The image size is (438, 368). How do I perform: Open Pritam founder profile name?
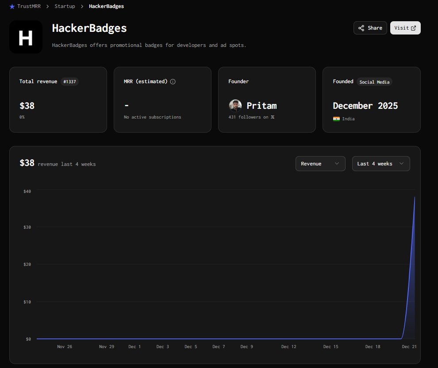261,106
